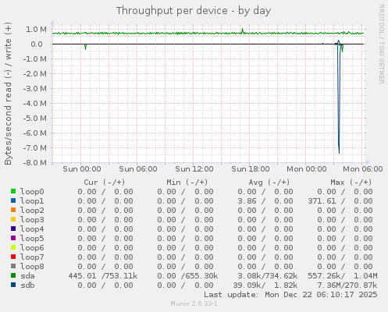Click the Sun 18:00 x-axis label
Viewport: 388px width, 312px height.
pos(251,169)
